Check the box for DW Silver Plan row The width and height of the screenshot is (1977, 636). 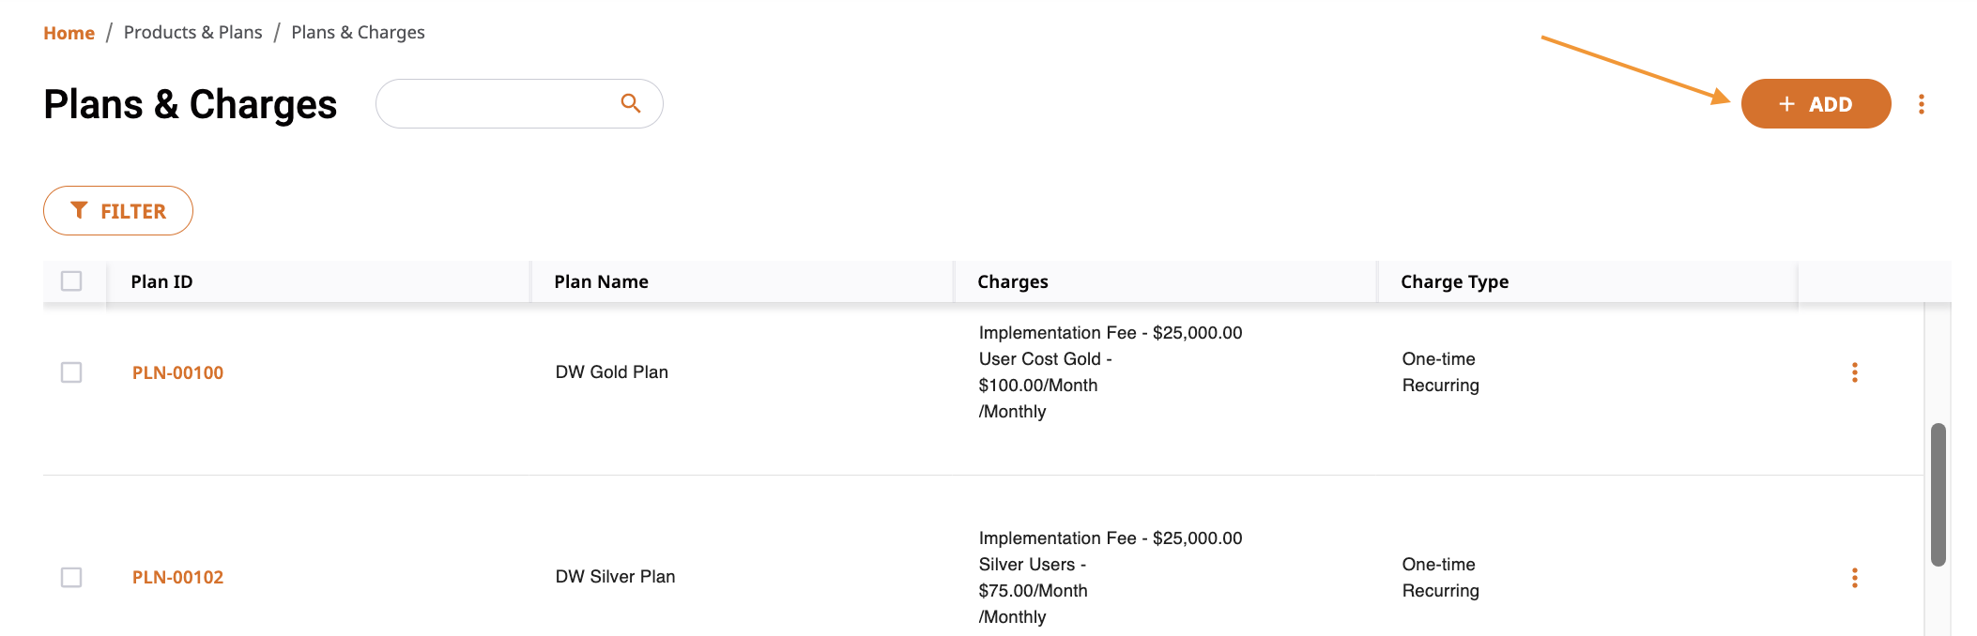(71, 577)
